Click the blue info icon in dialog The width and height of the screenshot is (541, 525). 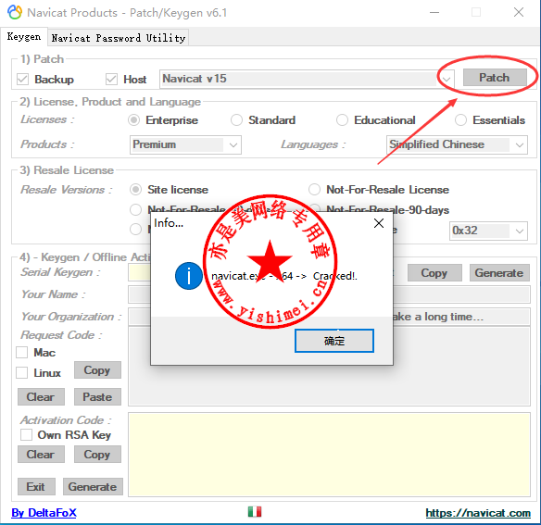point(188,276)
